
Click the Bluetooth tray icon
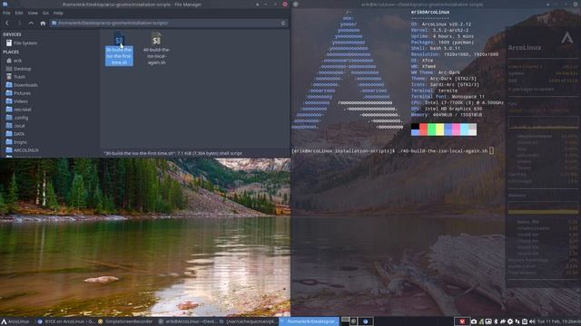[496, 321]
